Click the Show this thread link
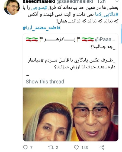The height and width of the screenshot is (152, 122). (45, 82)
